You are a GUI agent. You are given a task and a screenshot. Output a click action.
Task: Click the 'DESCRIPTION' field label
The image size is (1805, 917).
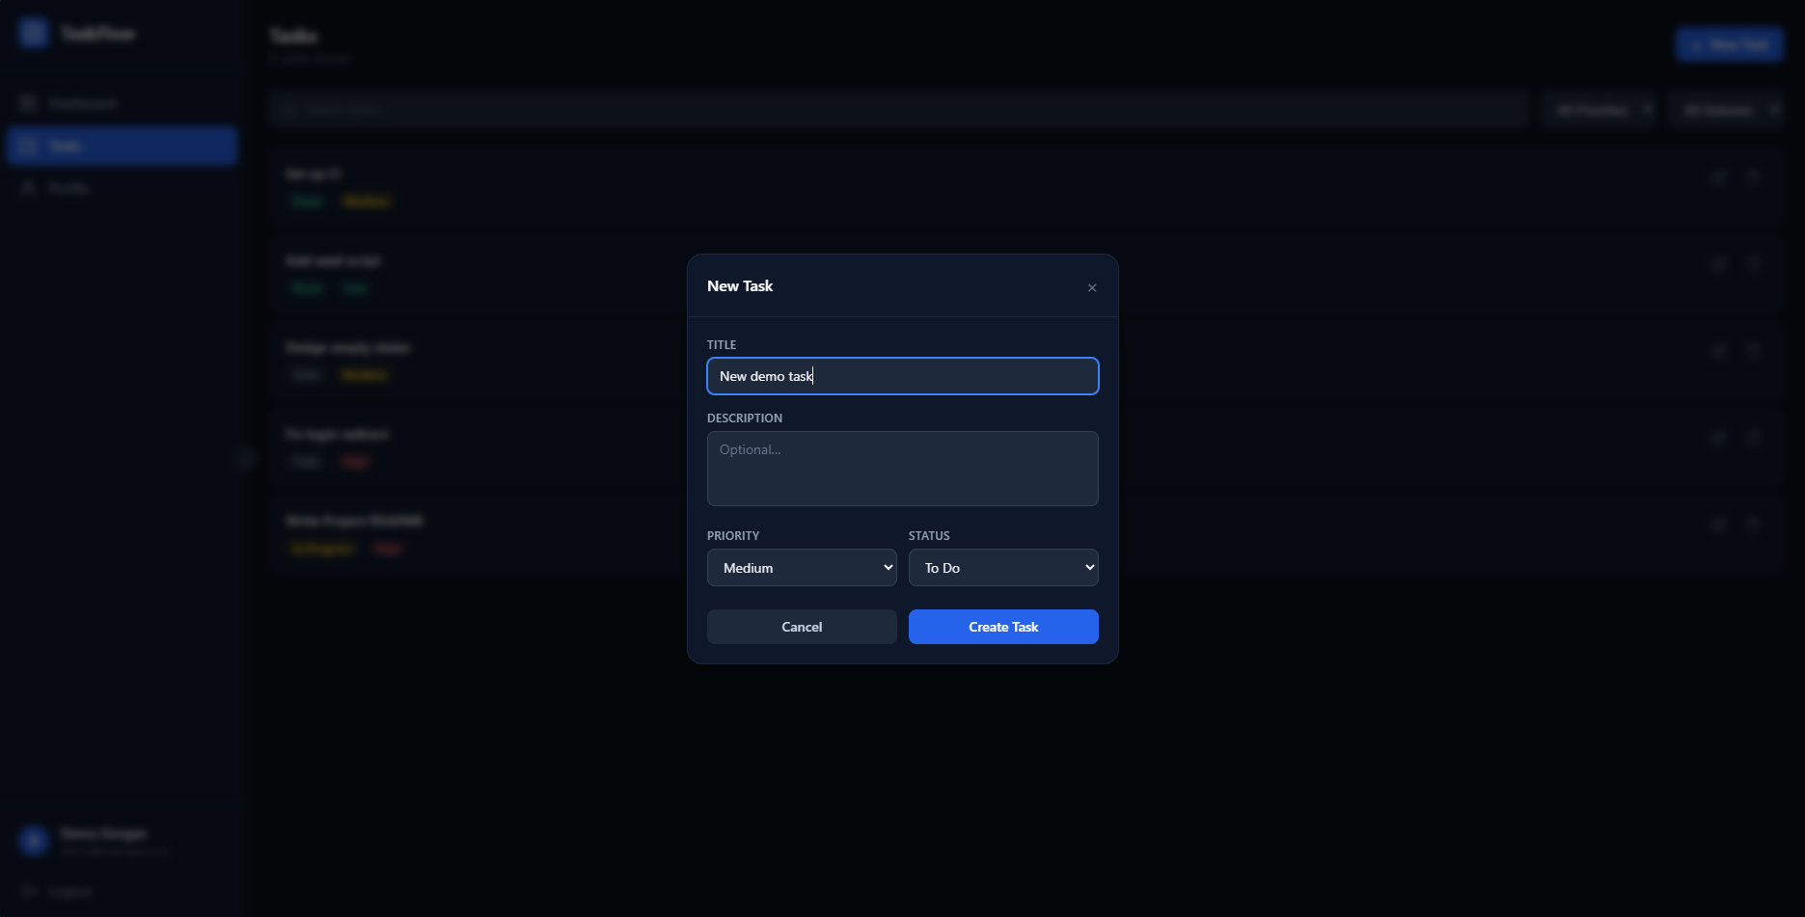point(745,418)
